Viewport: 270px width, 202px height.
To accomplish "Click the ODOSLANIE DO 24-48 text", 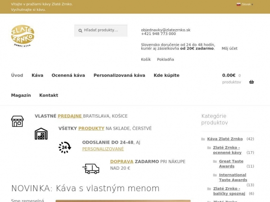I will [108, 142].
